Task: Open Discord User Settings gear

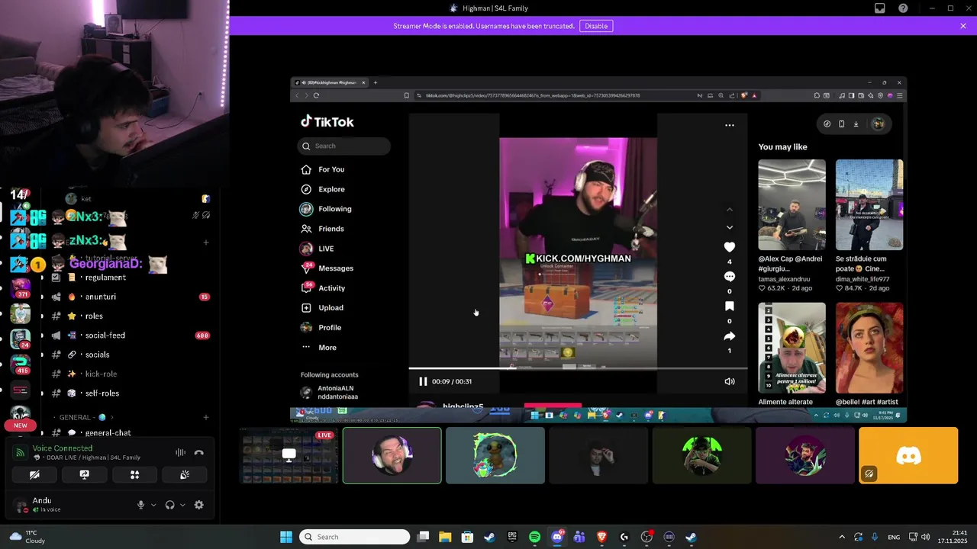Action: pyautogui.click(x=199, y=505)
